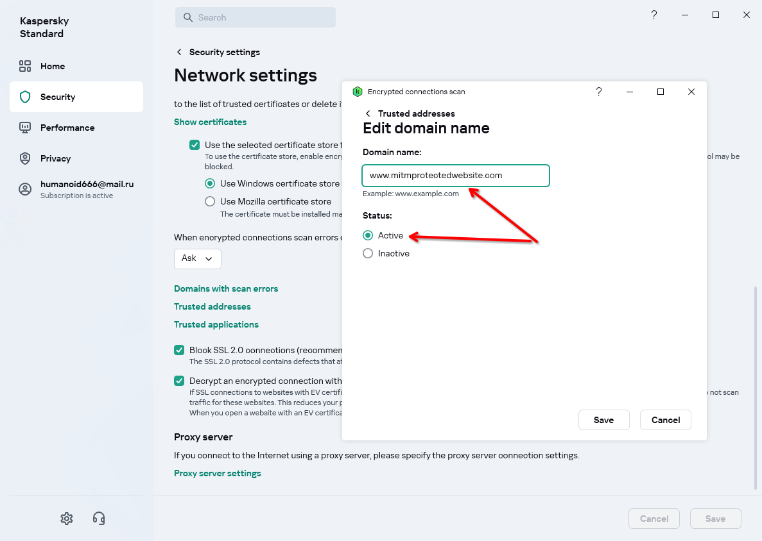762x541 pixels.
Task: Click the main window vertical scrollbar
Action: [755, 388]
